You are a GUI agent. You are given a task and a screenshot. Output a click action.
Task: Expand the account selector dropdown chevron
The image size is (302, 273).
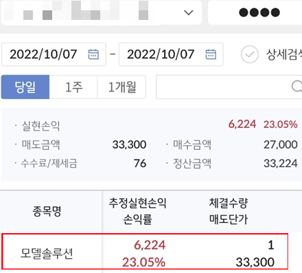click(189, 12)
